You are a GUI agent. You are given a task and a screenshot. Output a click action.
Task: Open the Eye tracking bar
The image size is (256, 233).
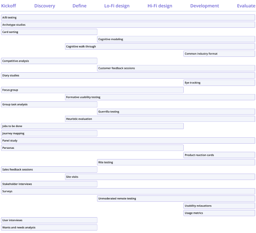pyautogui.click(x=219, y=83)
